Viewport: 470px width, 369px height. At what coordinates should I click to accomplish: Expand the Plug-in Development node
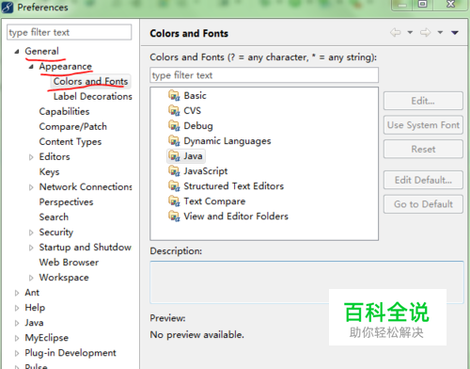17,353
